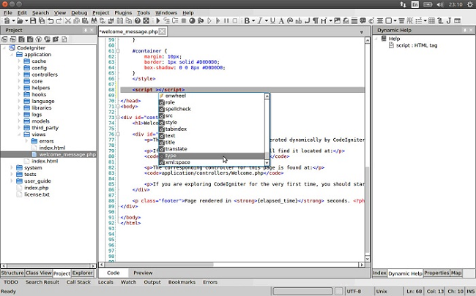Insert a paragraph with the pilcrow icon

pos(316,21)
